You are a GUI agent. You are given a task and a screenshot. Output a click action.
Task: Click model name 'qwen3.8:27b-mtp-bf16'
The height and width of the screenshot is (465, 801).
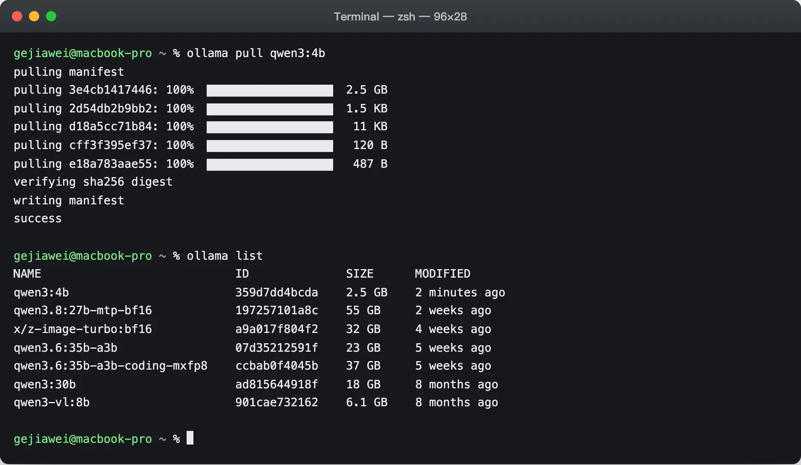coord(83,310)
